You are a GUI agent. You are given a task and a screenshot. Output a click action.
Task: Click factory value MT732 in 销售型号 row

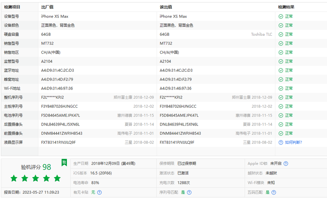tap(47, 43)
